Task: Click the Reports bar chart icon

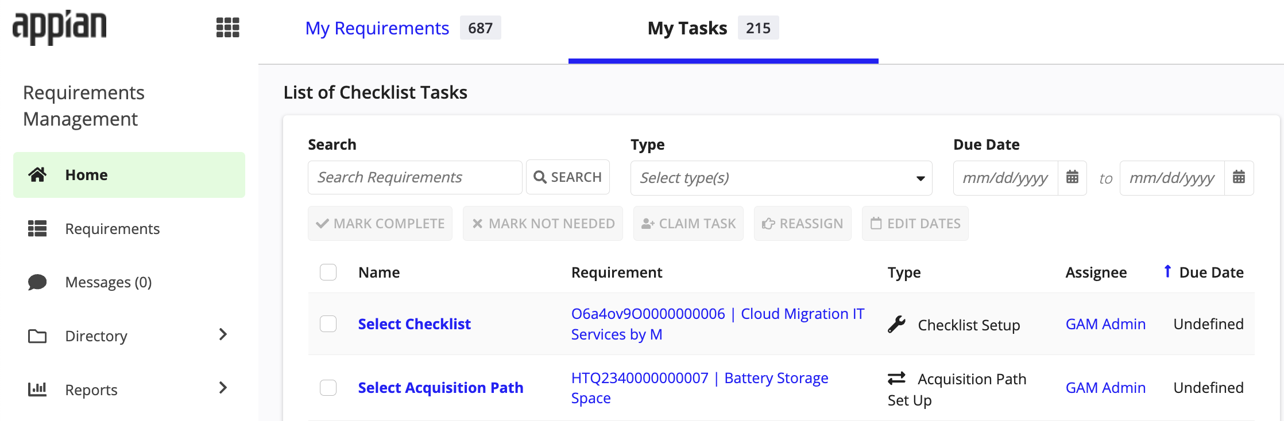Action: coord(37,389)
